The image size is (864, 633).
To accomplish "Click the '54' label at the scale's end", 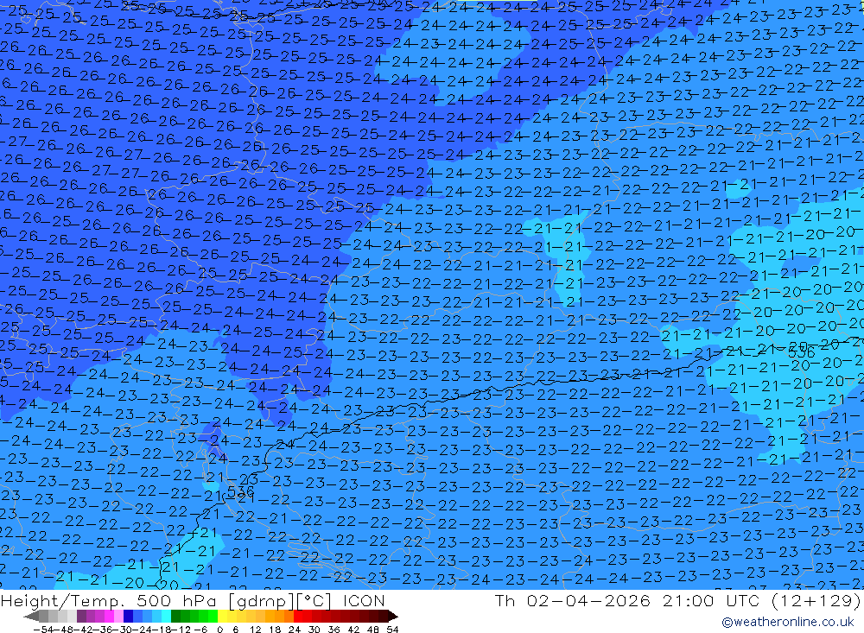I will point(392,630).
